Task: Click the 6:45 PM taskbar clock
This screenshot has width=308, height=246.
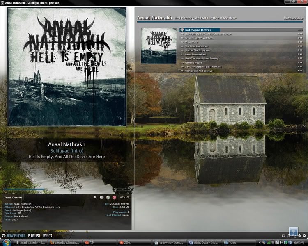Action: point(299,243)
